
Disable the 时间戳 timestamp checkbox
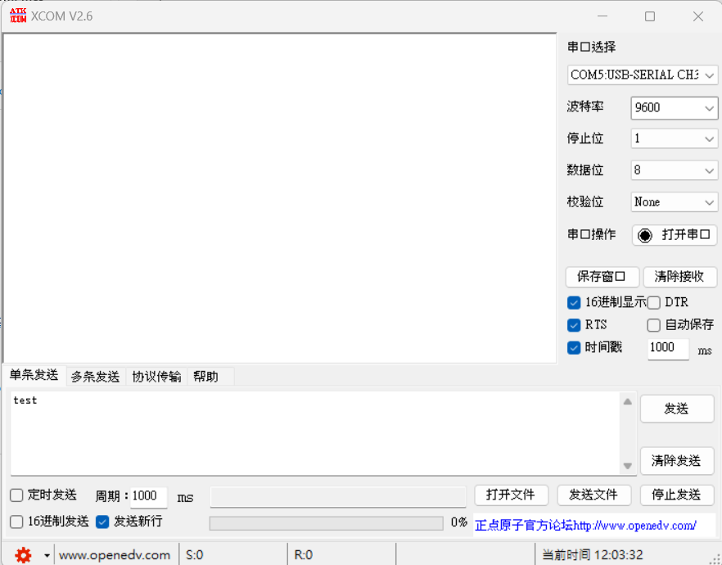pos(573,348)
